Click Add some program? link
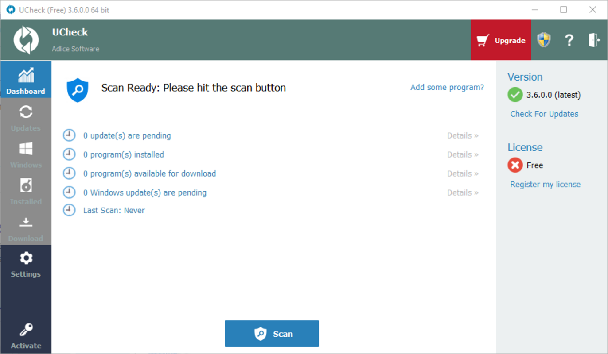This screenshot has width=608, height=354. (447, 87)
